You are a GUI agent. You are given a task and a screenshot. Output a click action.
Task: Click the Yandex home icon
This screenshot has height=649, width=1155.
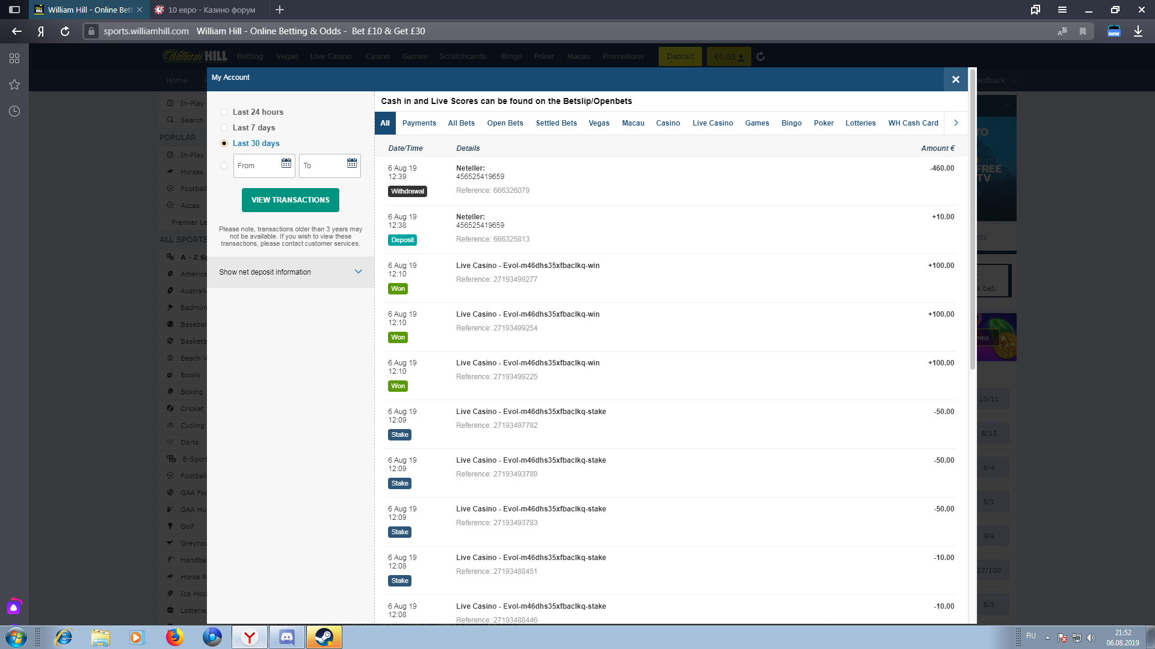coord(41,31)
